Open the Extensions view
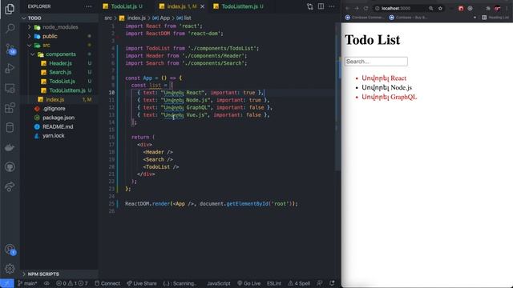 [x=10, y=108]
